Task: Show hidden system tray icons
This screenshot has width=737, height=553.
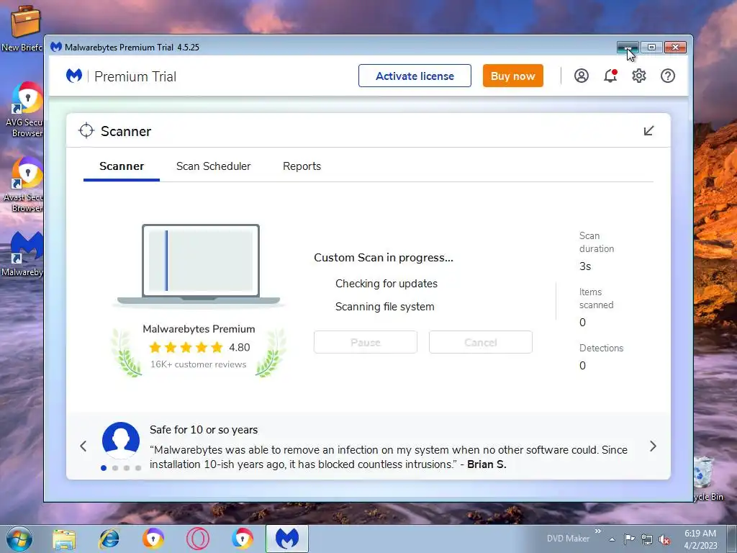Action: pyautogui.click(x=612, y=539)
